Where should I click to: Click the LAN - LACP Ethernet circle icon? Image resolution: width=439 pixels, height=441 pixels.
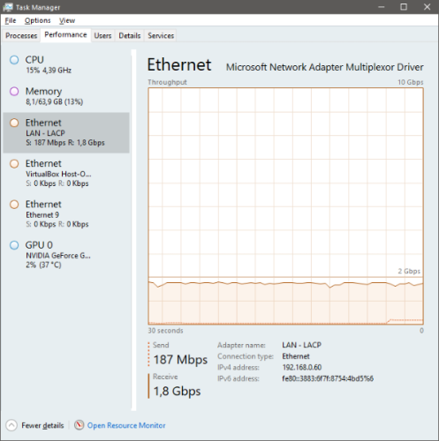pos(14,123)
